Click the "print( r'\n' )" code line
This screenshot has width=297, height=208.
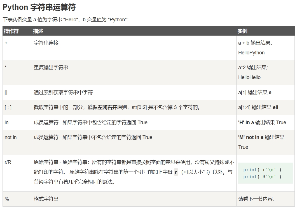(x=262, y=170)
